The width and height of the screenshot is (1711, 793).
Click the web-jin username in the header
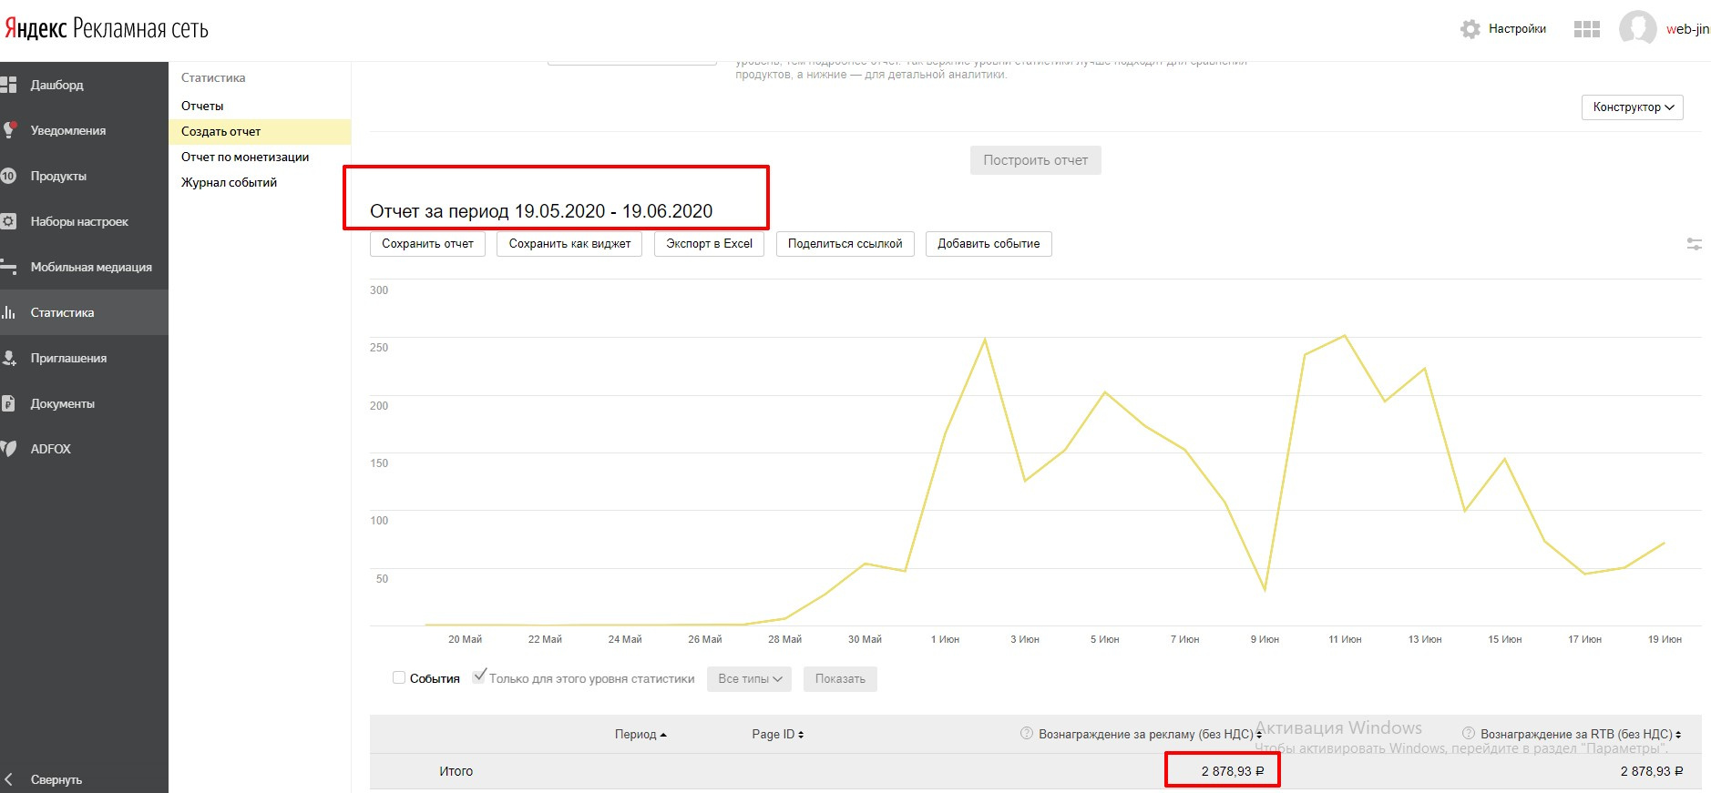tap(1687, 29)
